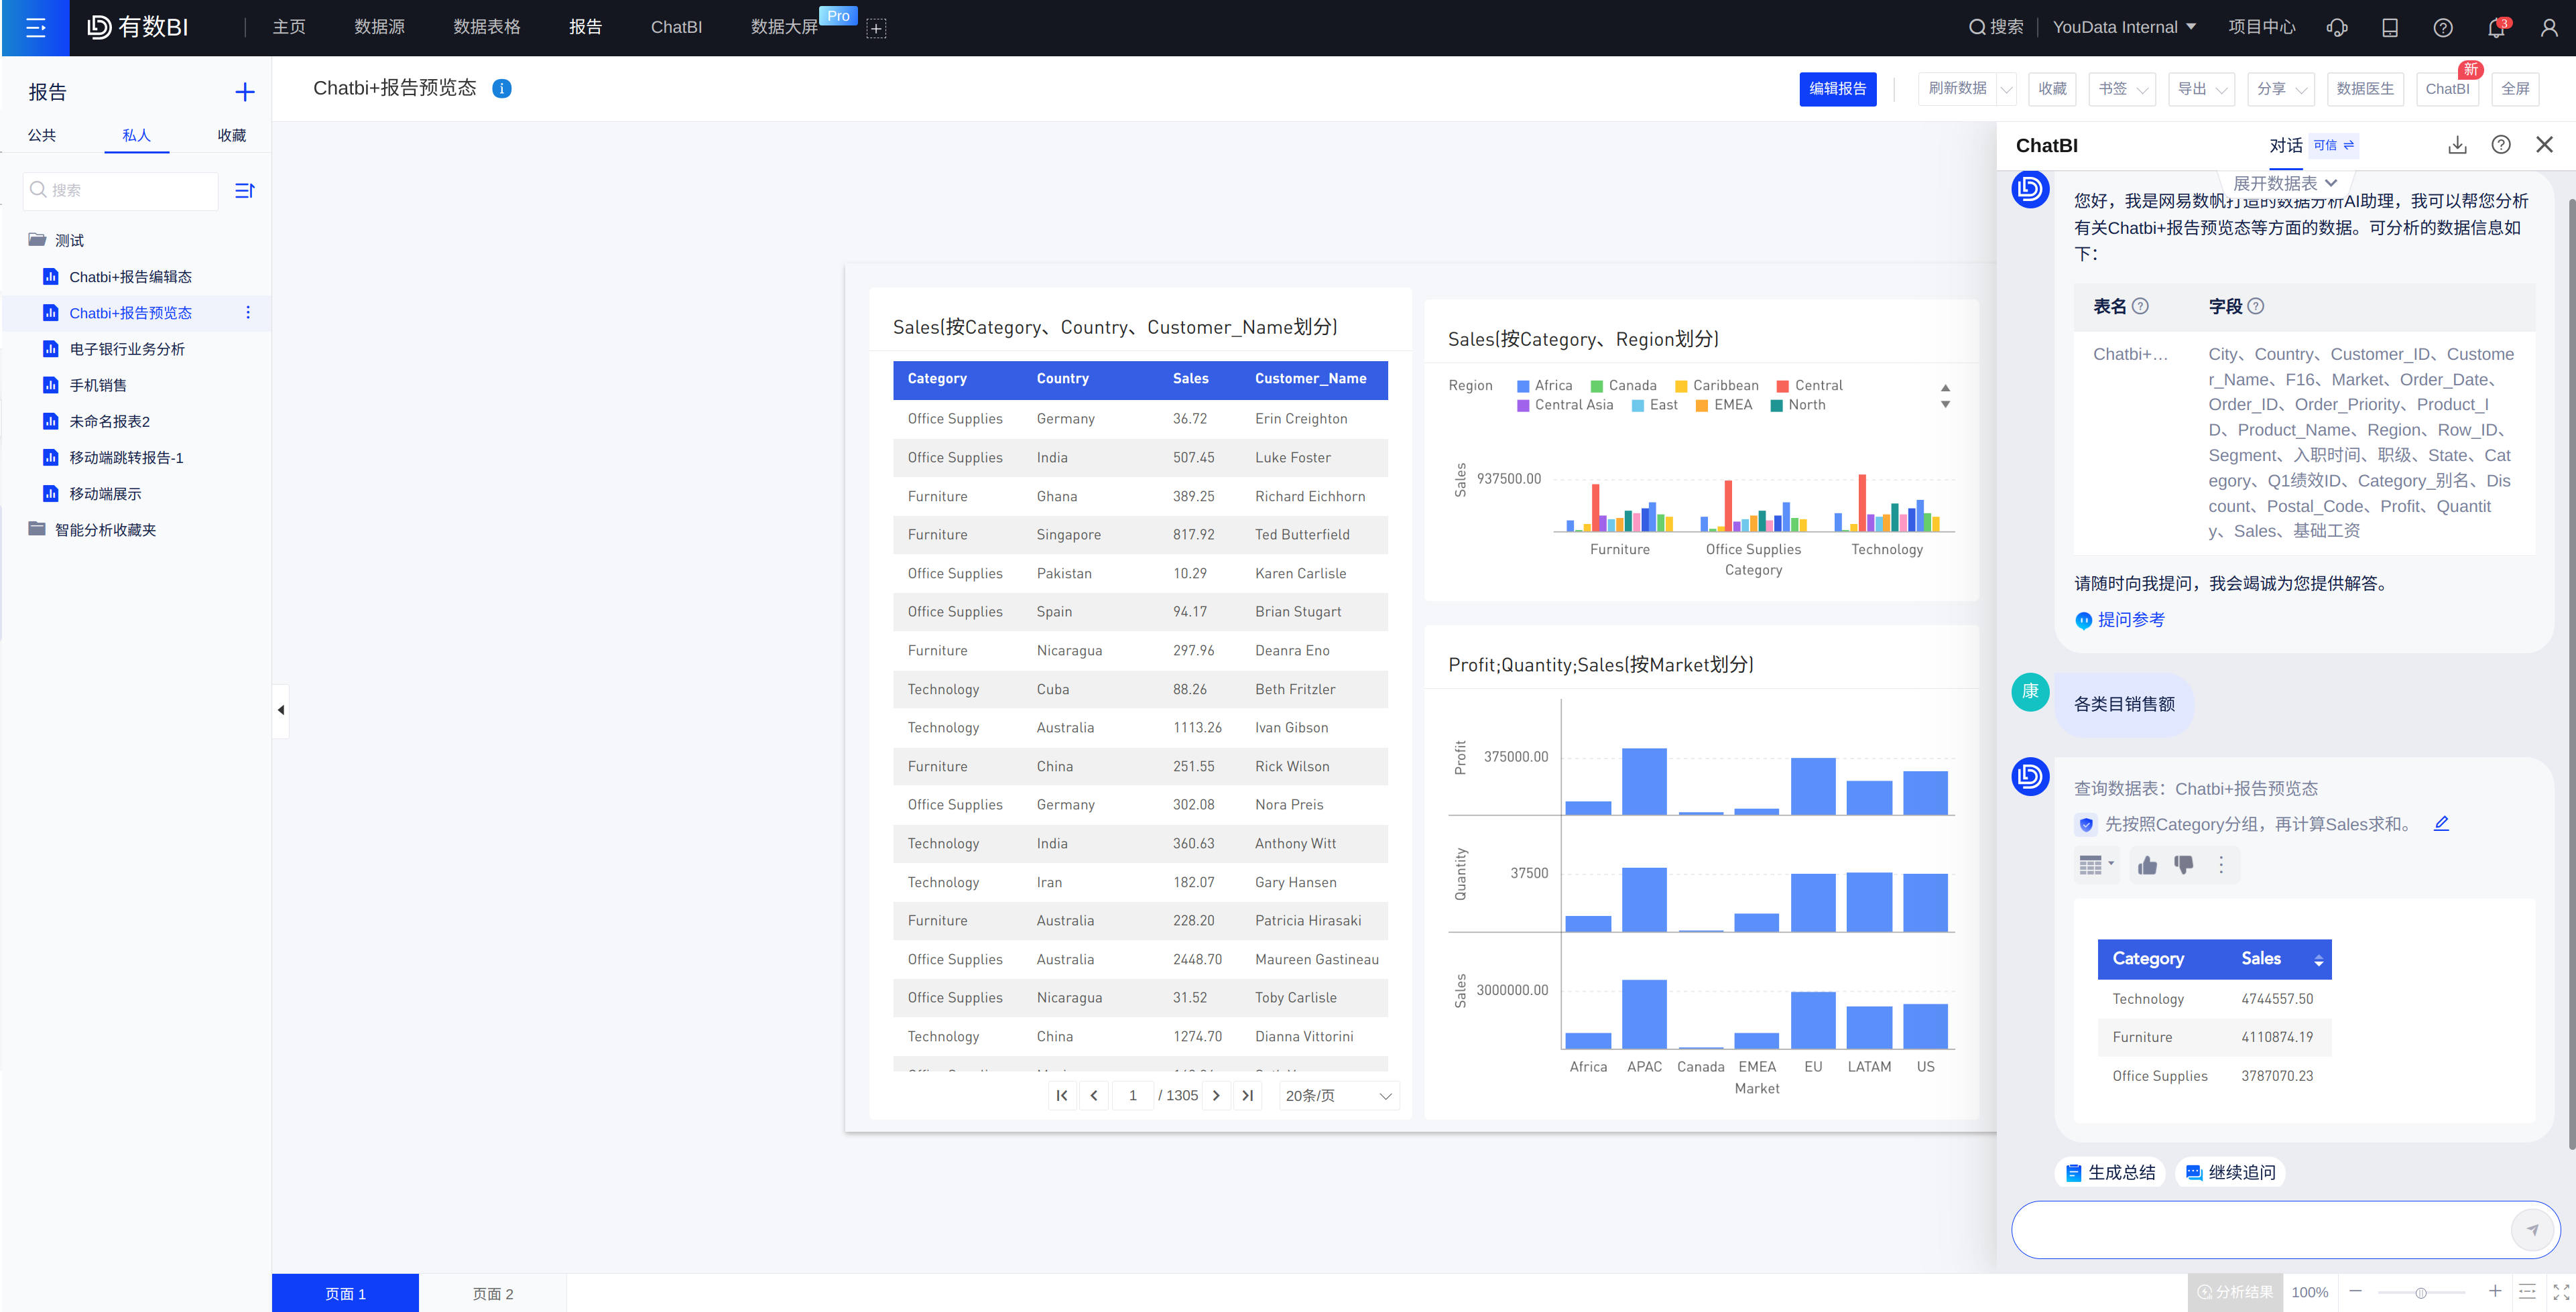Click the zoom slider handle at bottom

(2421, 1293)
